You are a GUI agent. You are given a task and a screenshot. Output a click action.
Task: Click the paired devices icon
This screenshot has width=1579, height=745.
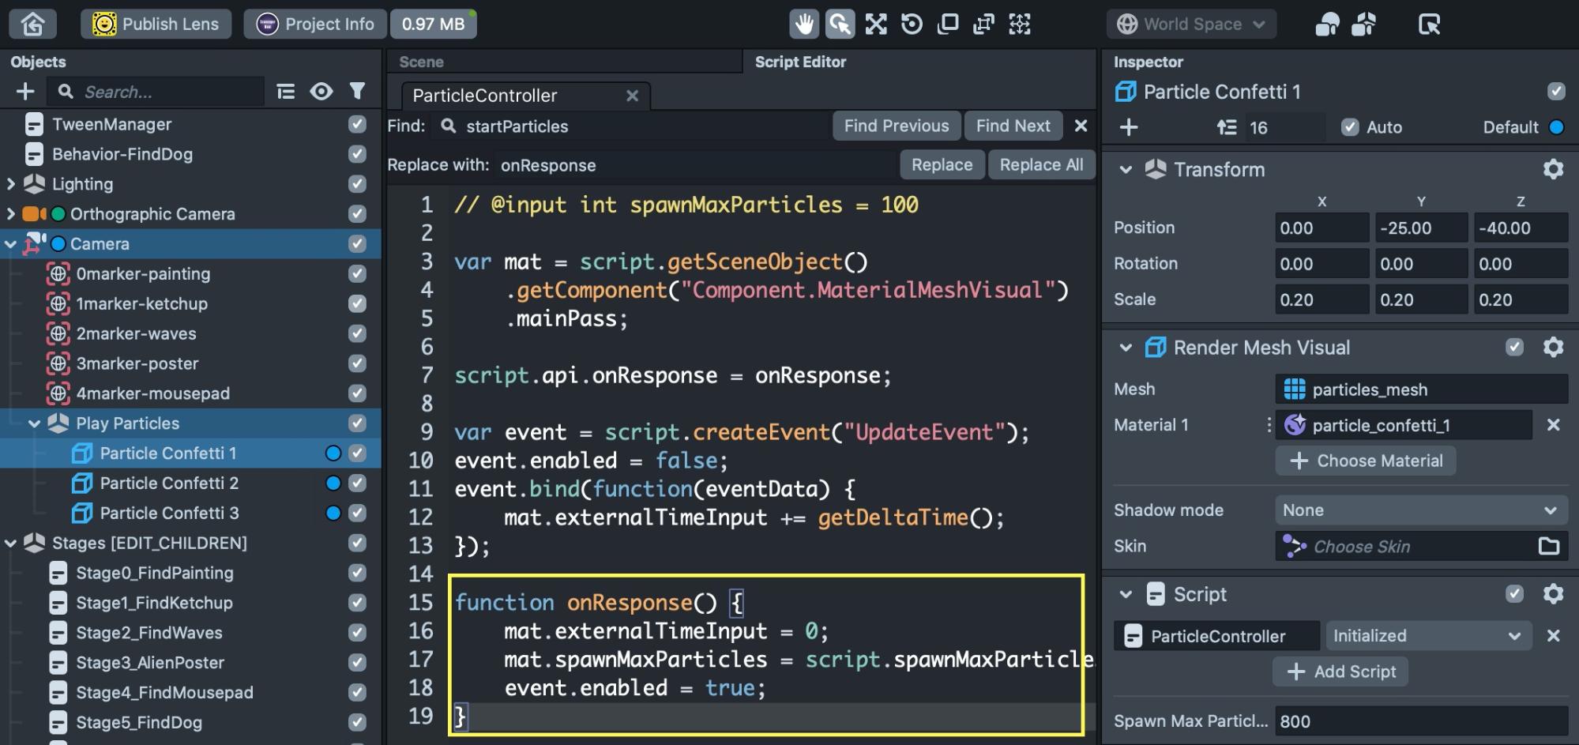pyautogui.click(x=1327, y=24)
